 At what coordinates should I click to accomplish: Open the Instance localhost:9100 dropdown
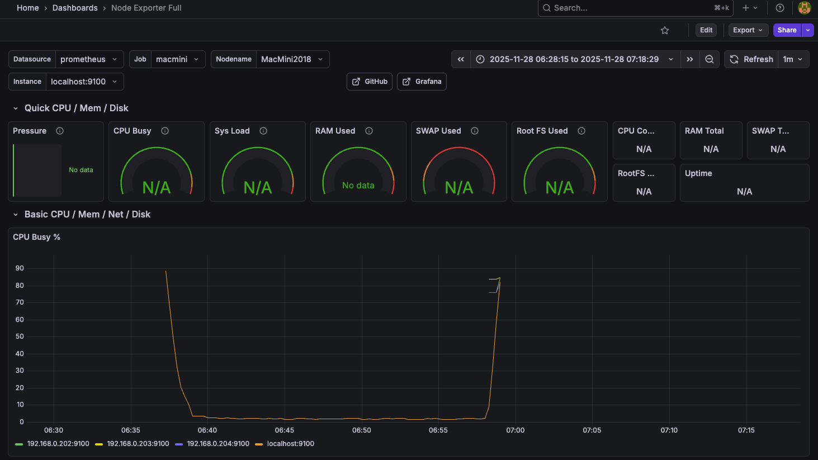(x=84, y=82)
